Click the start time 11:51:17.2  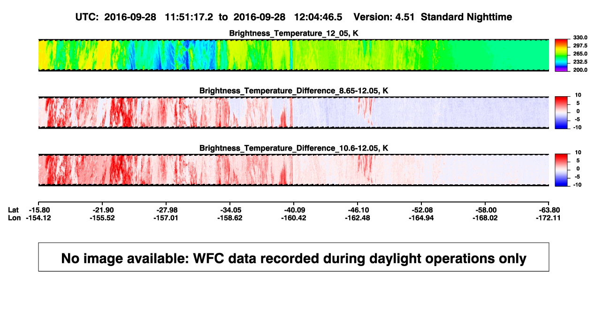pos(189,17)
